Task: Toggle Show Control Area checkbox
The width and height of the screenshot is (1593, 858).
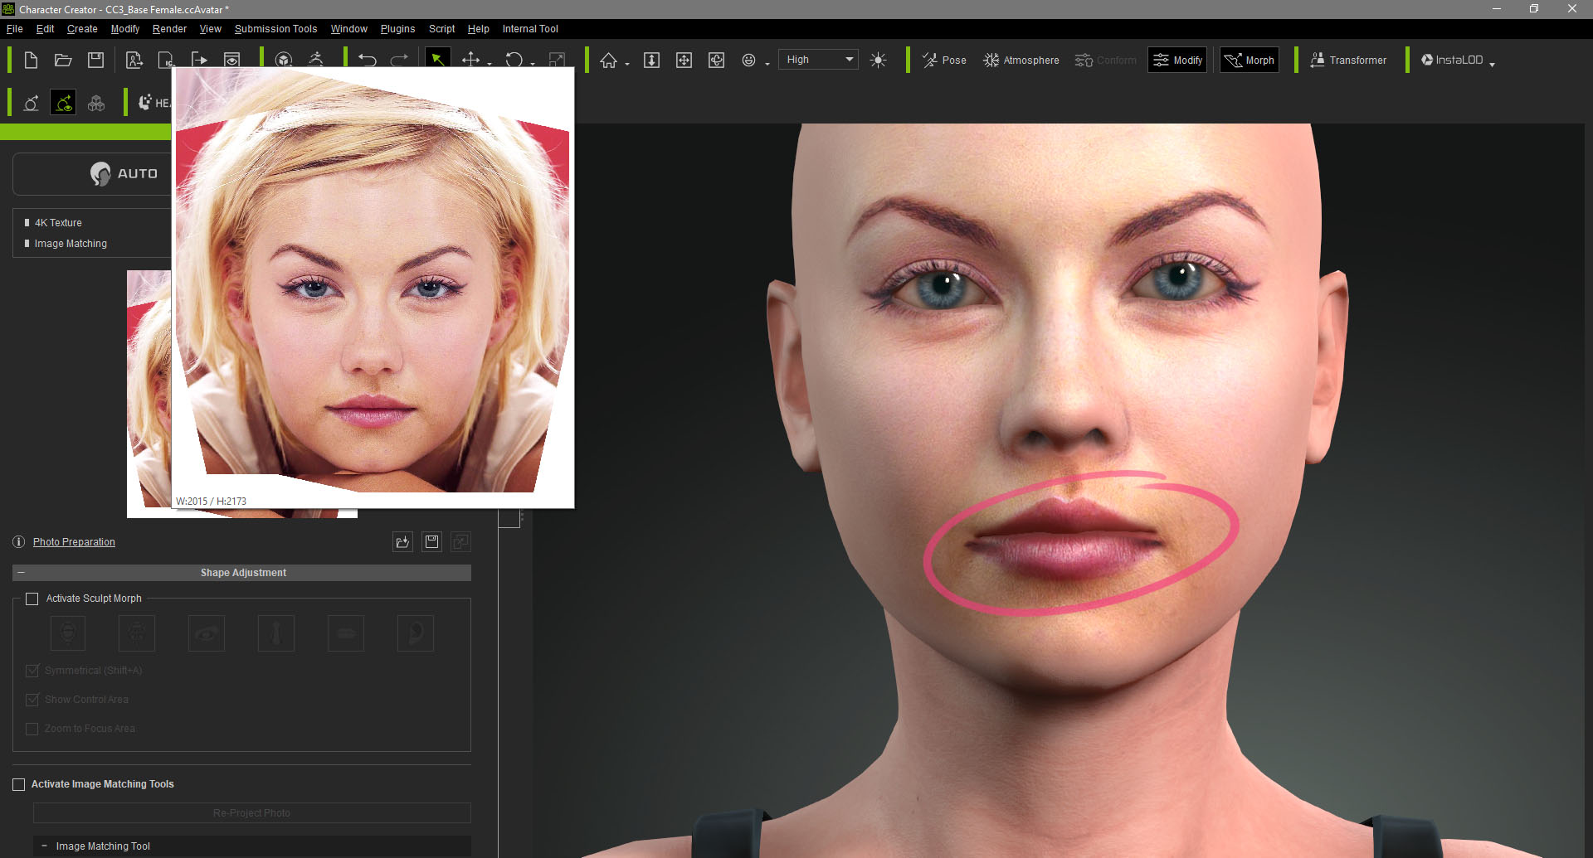Action: pos(32,699)
